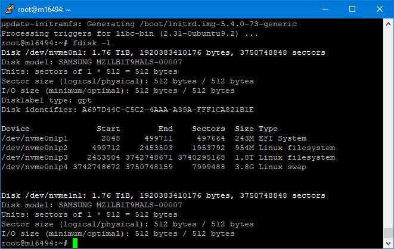This screenshot has width=394, height=249.
Task: Click the end value '3750748159'
Action: 149,167
